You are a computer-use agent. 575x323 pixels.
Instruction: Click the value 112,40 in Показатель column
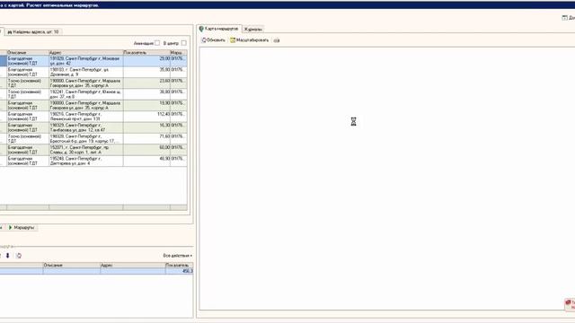pos(164,114)
